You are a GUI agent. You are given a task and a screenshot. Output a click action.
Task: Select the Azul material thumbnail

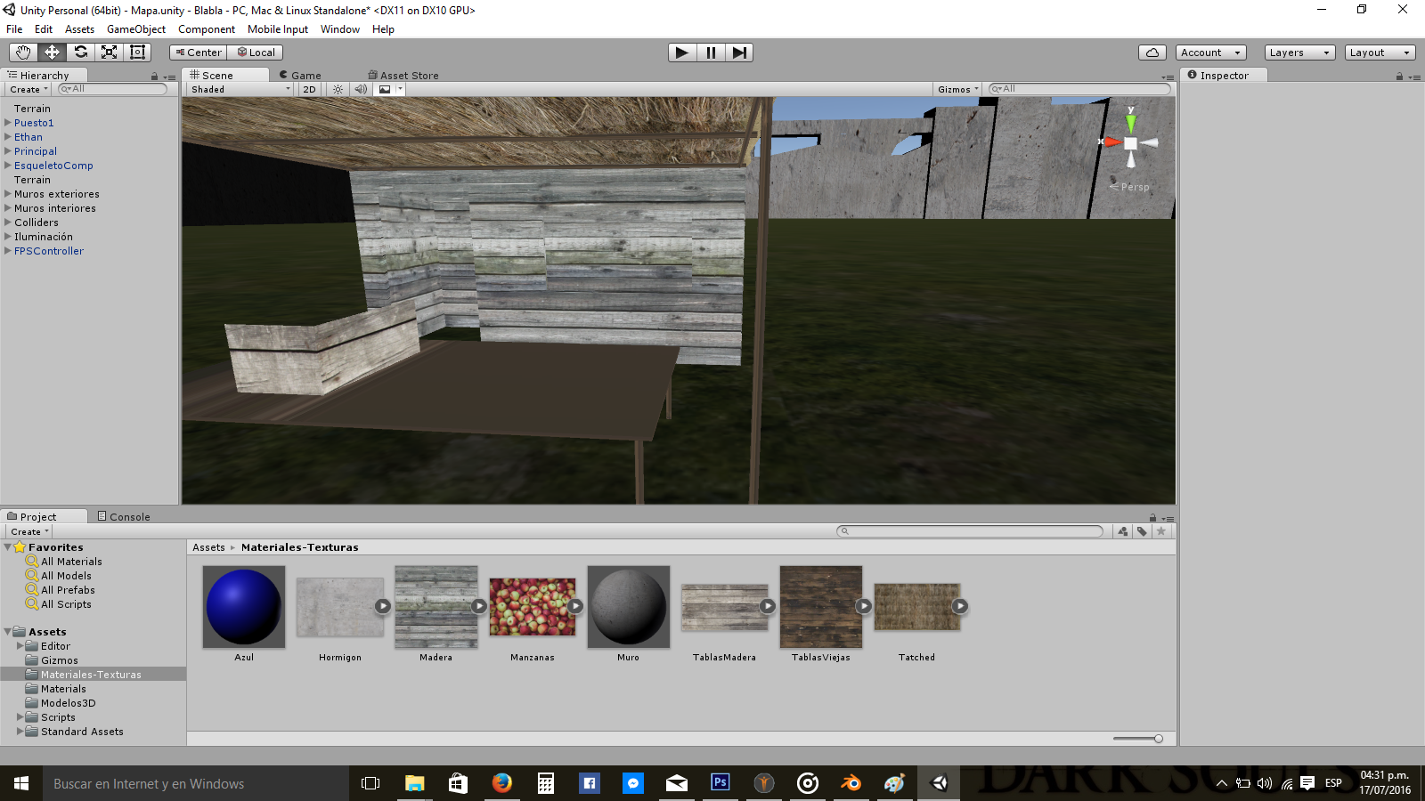244,607
